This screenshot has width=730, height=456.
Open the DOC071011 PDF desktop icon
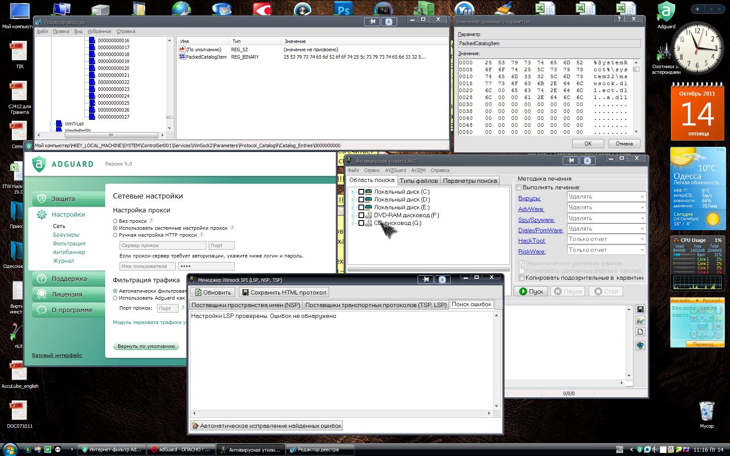[19, 411]
